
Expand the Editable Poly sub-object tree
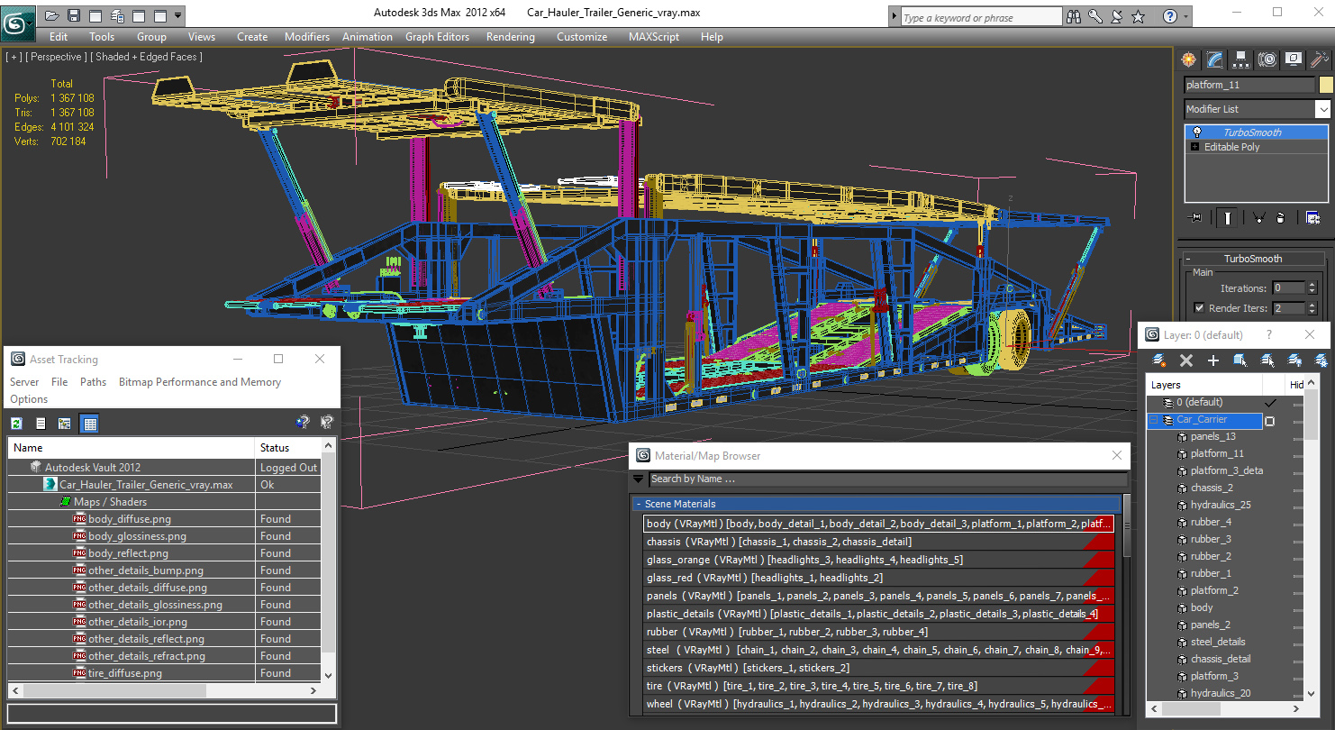(x=1195, y=147)
